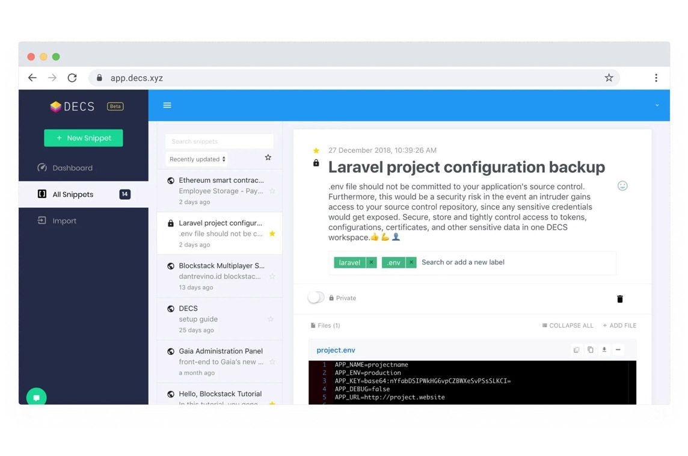688x456 pixels.
Task: Click the Search snippets field
Action: tap(220, 141)
